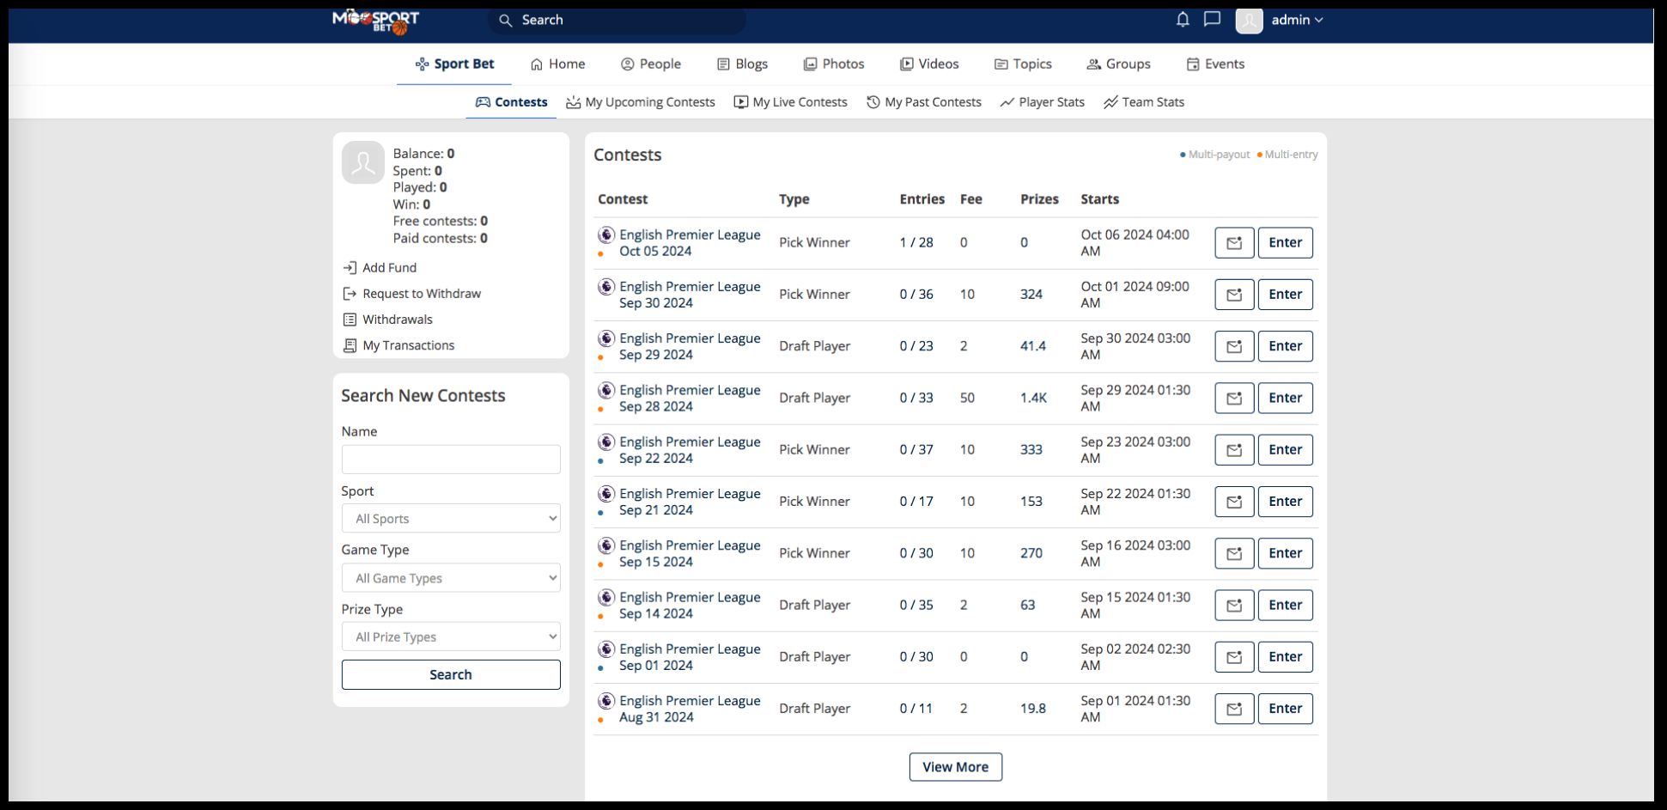The image size is (1667, 810).
Task: Open the Events tab
Action: coord(1215,64)
